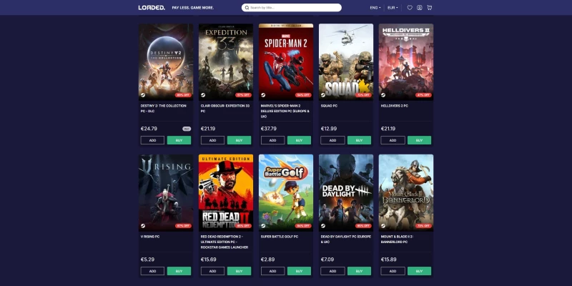Screen dimensions: 572x286
Task: Open the user account icon
Action: point(420,8)
